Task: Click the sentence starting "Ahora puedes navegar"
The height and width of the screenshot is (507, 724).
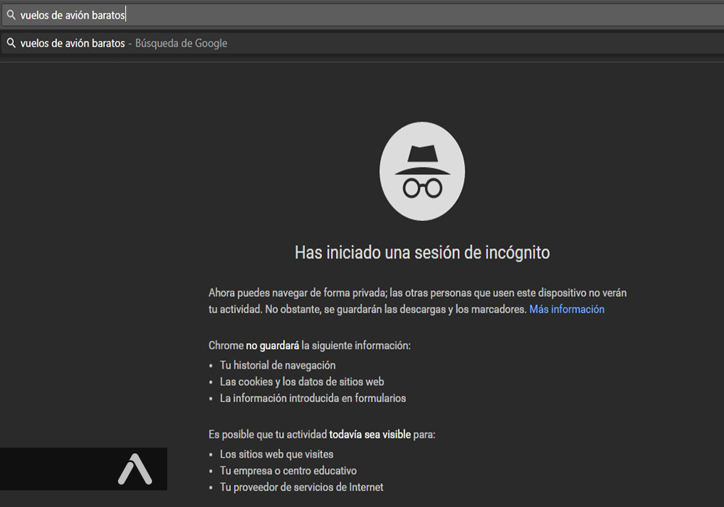Action: (418, 301)
